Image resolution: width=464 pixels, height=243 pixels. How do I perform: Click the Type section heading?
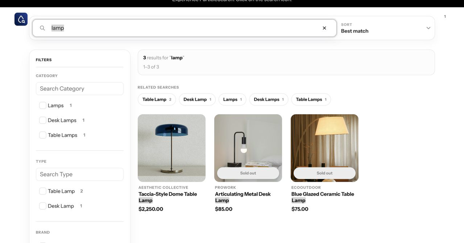pos(41,161)
